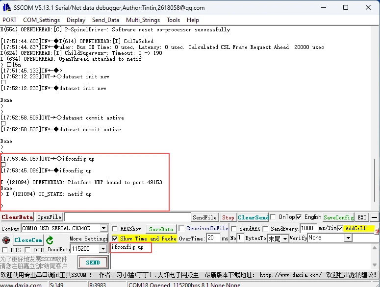The image size is (380, 287).
Task: Disable the AddCrLf checkbox
Action: 340,228
